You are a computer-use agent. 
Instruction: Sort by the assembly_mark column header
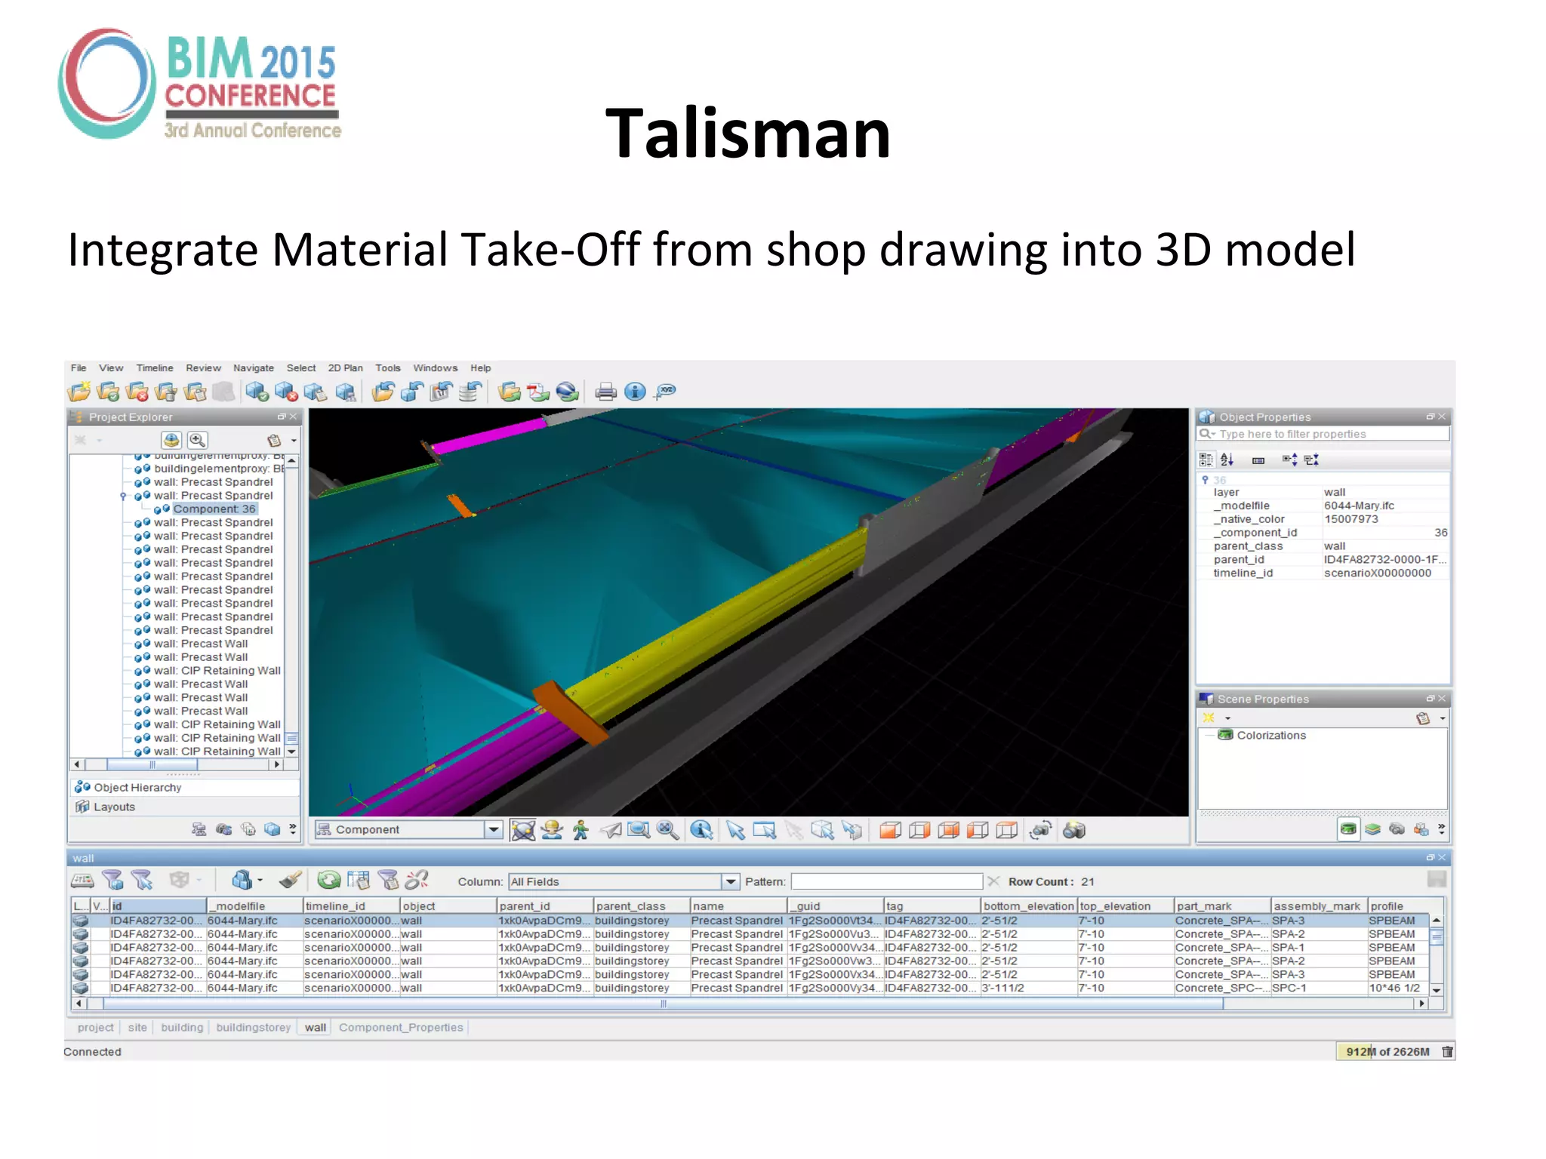[x=1319, y=906]
